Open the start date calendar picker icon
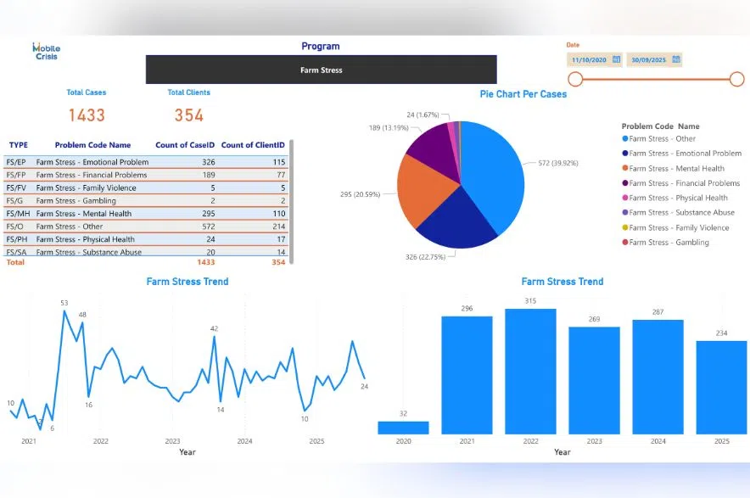Image resolution: width=750 pixels, height=498 pixels. pos(617,60)
